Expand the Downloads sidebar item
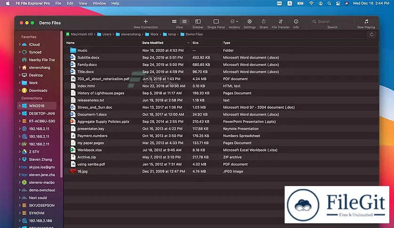 [20, 90]
